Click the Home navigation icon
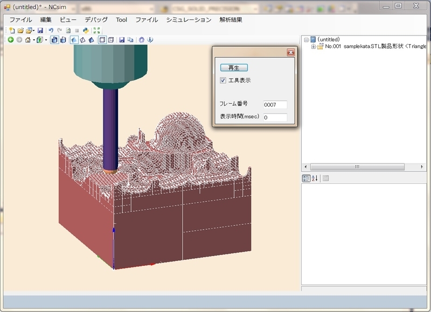Image resolution: width=431 pixels, height=312 pixels. pyautogui.click(x=27, y=39)
